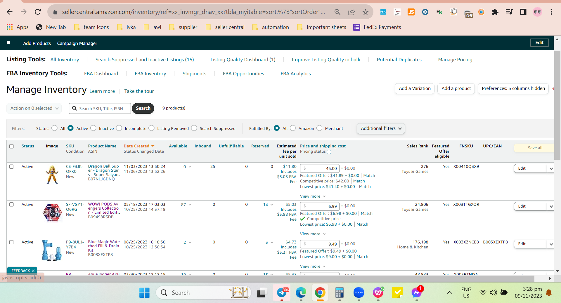Set Status filter to Inactive

pos(93,128)
